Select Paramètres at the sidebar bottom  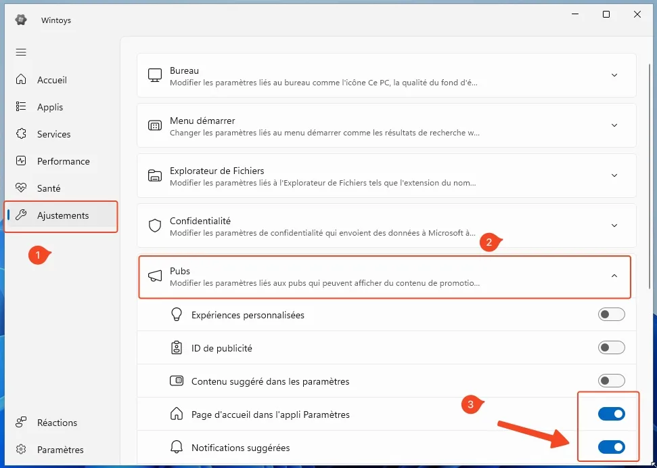tap(21, 449)
